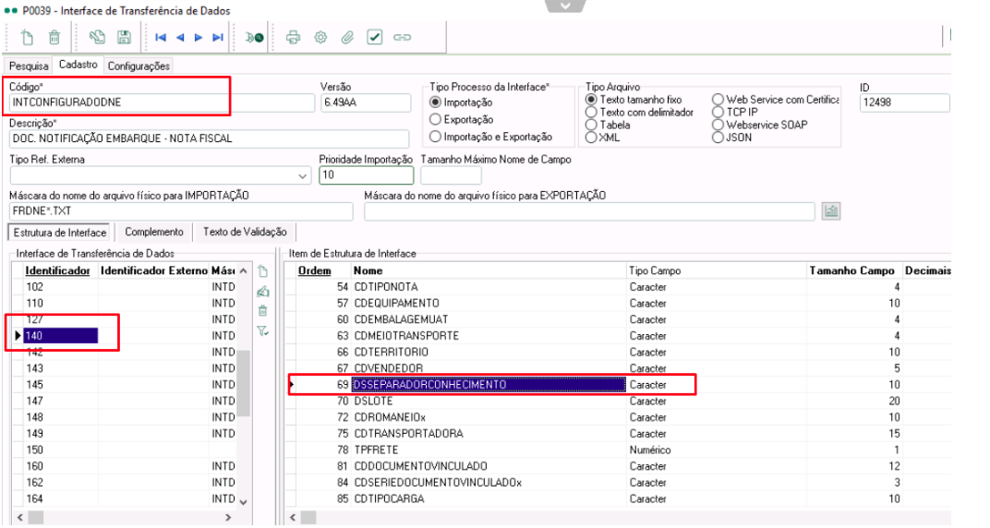Click the filter search toolbar icon
Screen dimensions: 990x528
(x=255, y=38)
